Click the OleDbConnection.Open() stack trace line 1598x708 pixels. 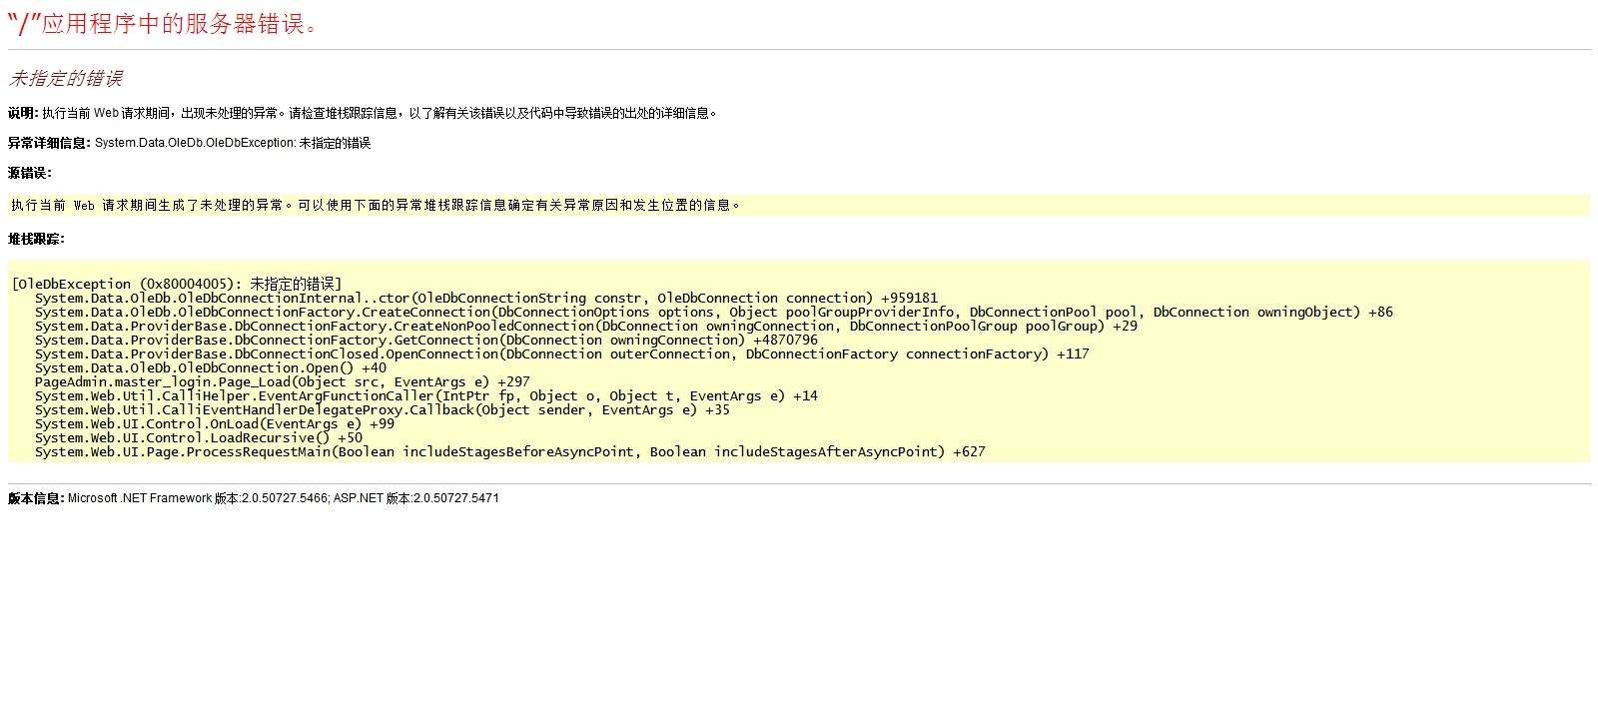pos(210,367)
